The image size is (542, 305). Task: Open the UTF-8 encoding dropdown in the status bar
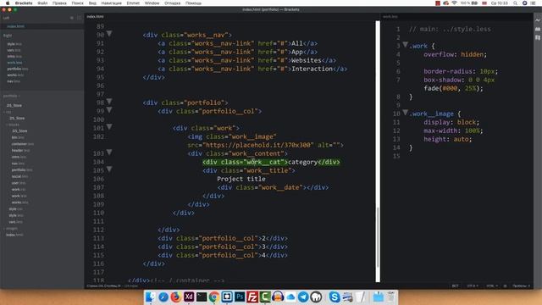click(473, 286)
